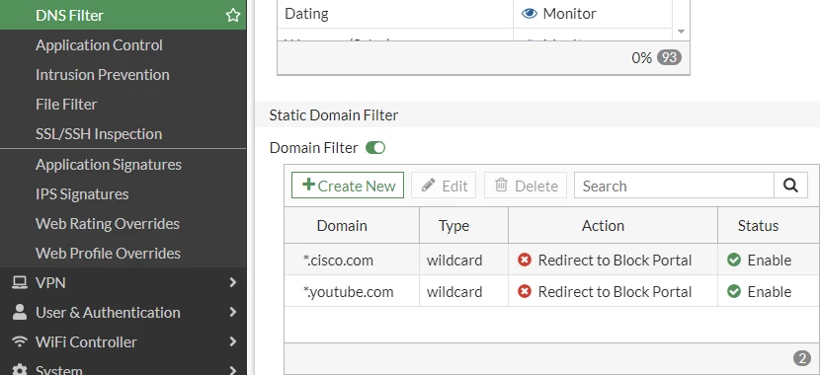Click green Enable check icon for youtube.com
This screenshot has width=820, height=375.
tap(734, 291)
